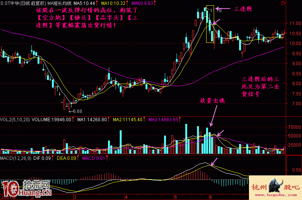The height and width of the screenshot is (200, 302).
Task: Click the DIF:0.09 value
Action: pyautogui.click(x=42, y=158)
